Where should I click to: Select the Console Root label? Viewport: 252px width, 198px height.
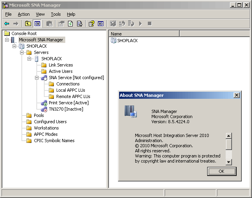click(x=24, y=33)
